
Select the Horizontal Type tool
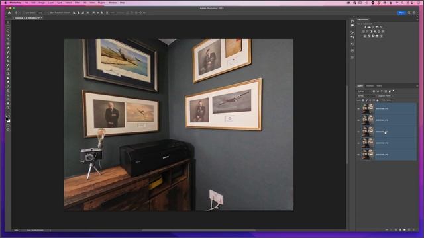8,91
